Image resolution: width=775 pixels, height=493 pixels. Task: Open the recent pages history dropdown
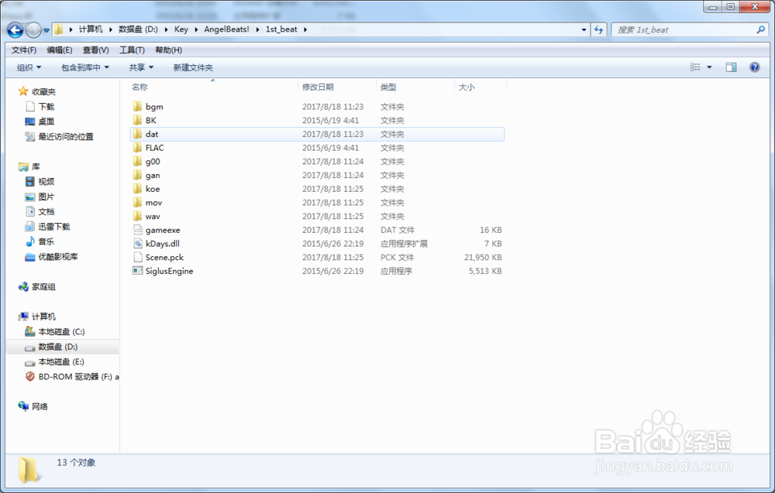coord(46,30)
